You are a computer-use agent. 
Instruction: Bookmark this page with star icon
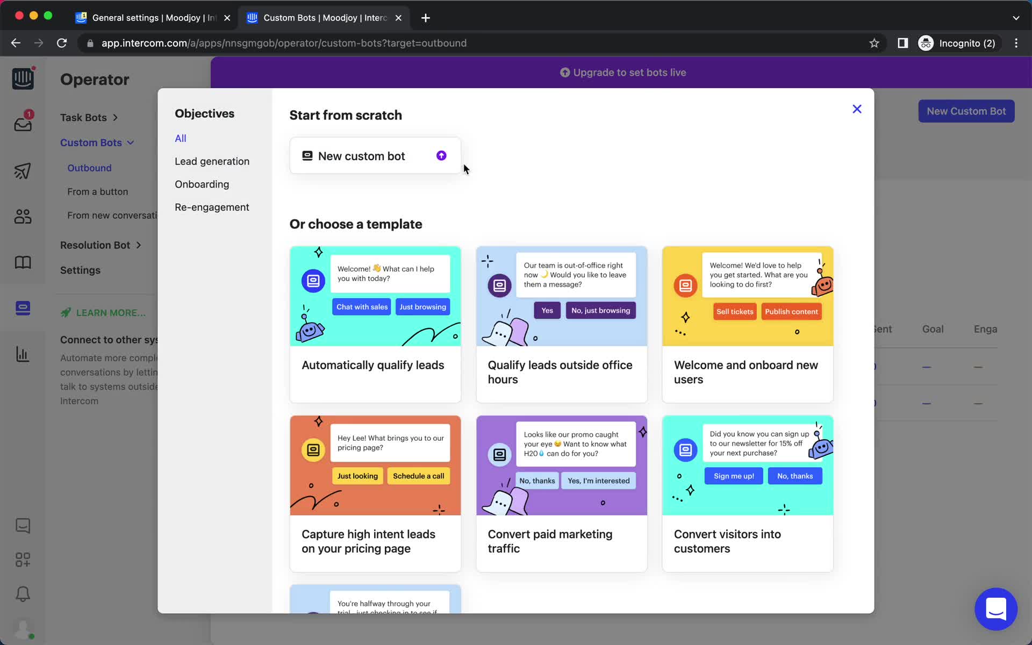click(874, 43)
